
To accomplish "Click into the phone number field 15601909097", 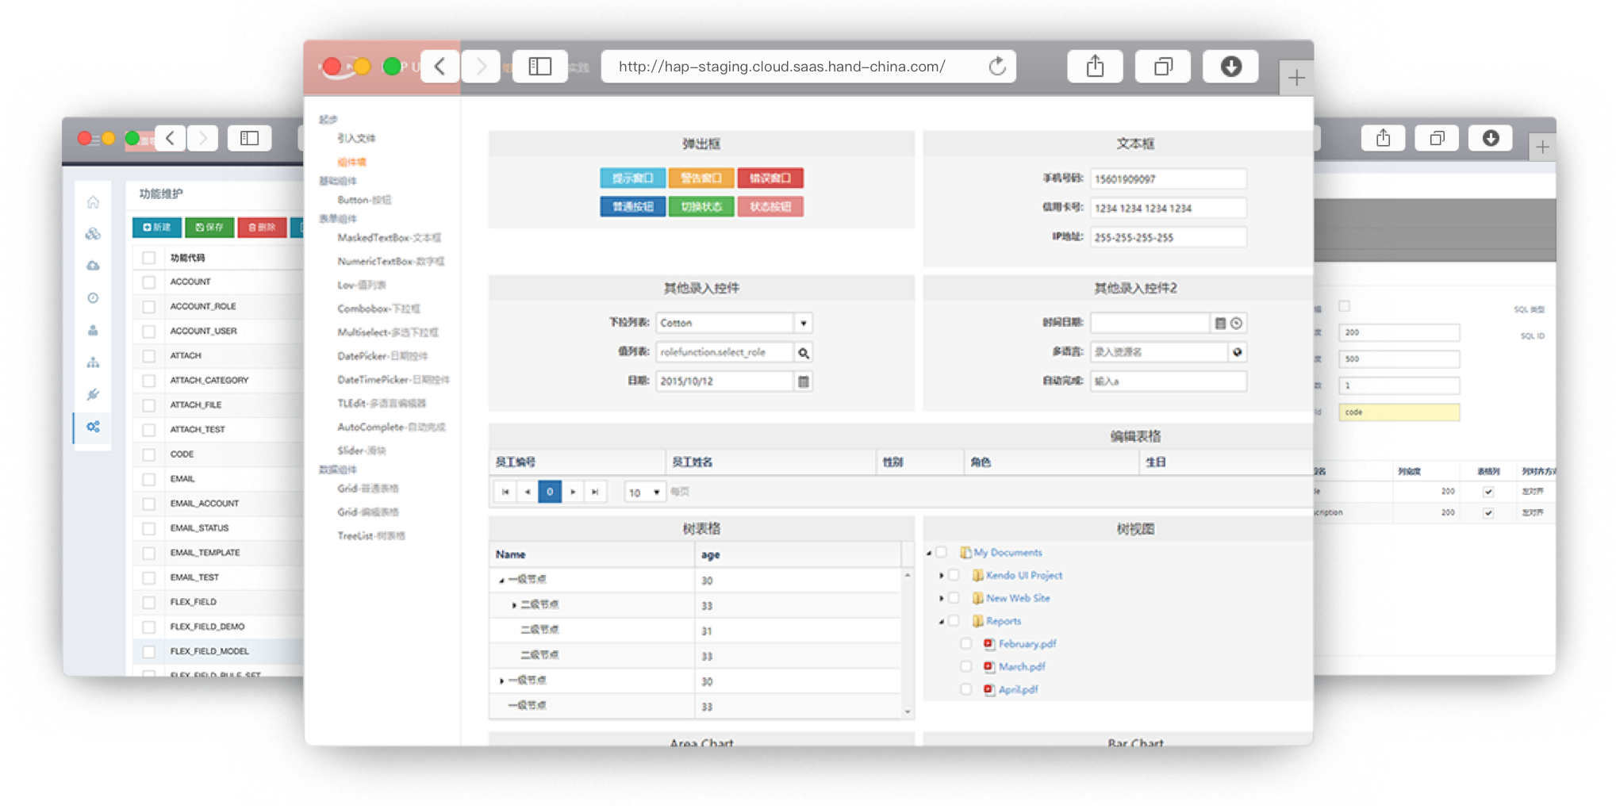I will pos(1167,179).
